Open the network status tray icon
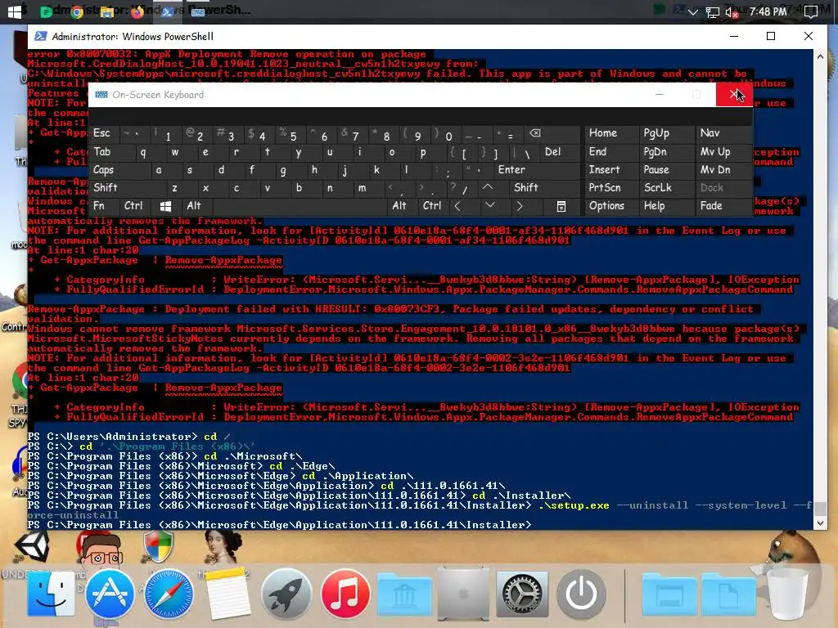 click(713, 12)
